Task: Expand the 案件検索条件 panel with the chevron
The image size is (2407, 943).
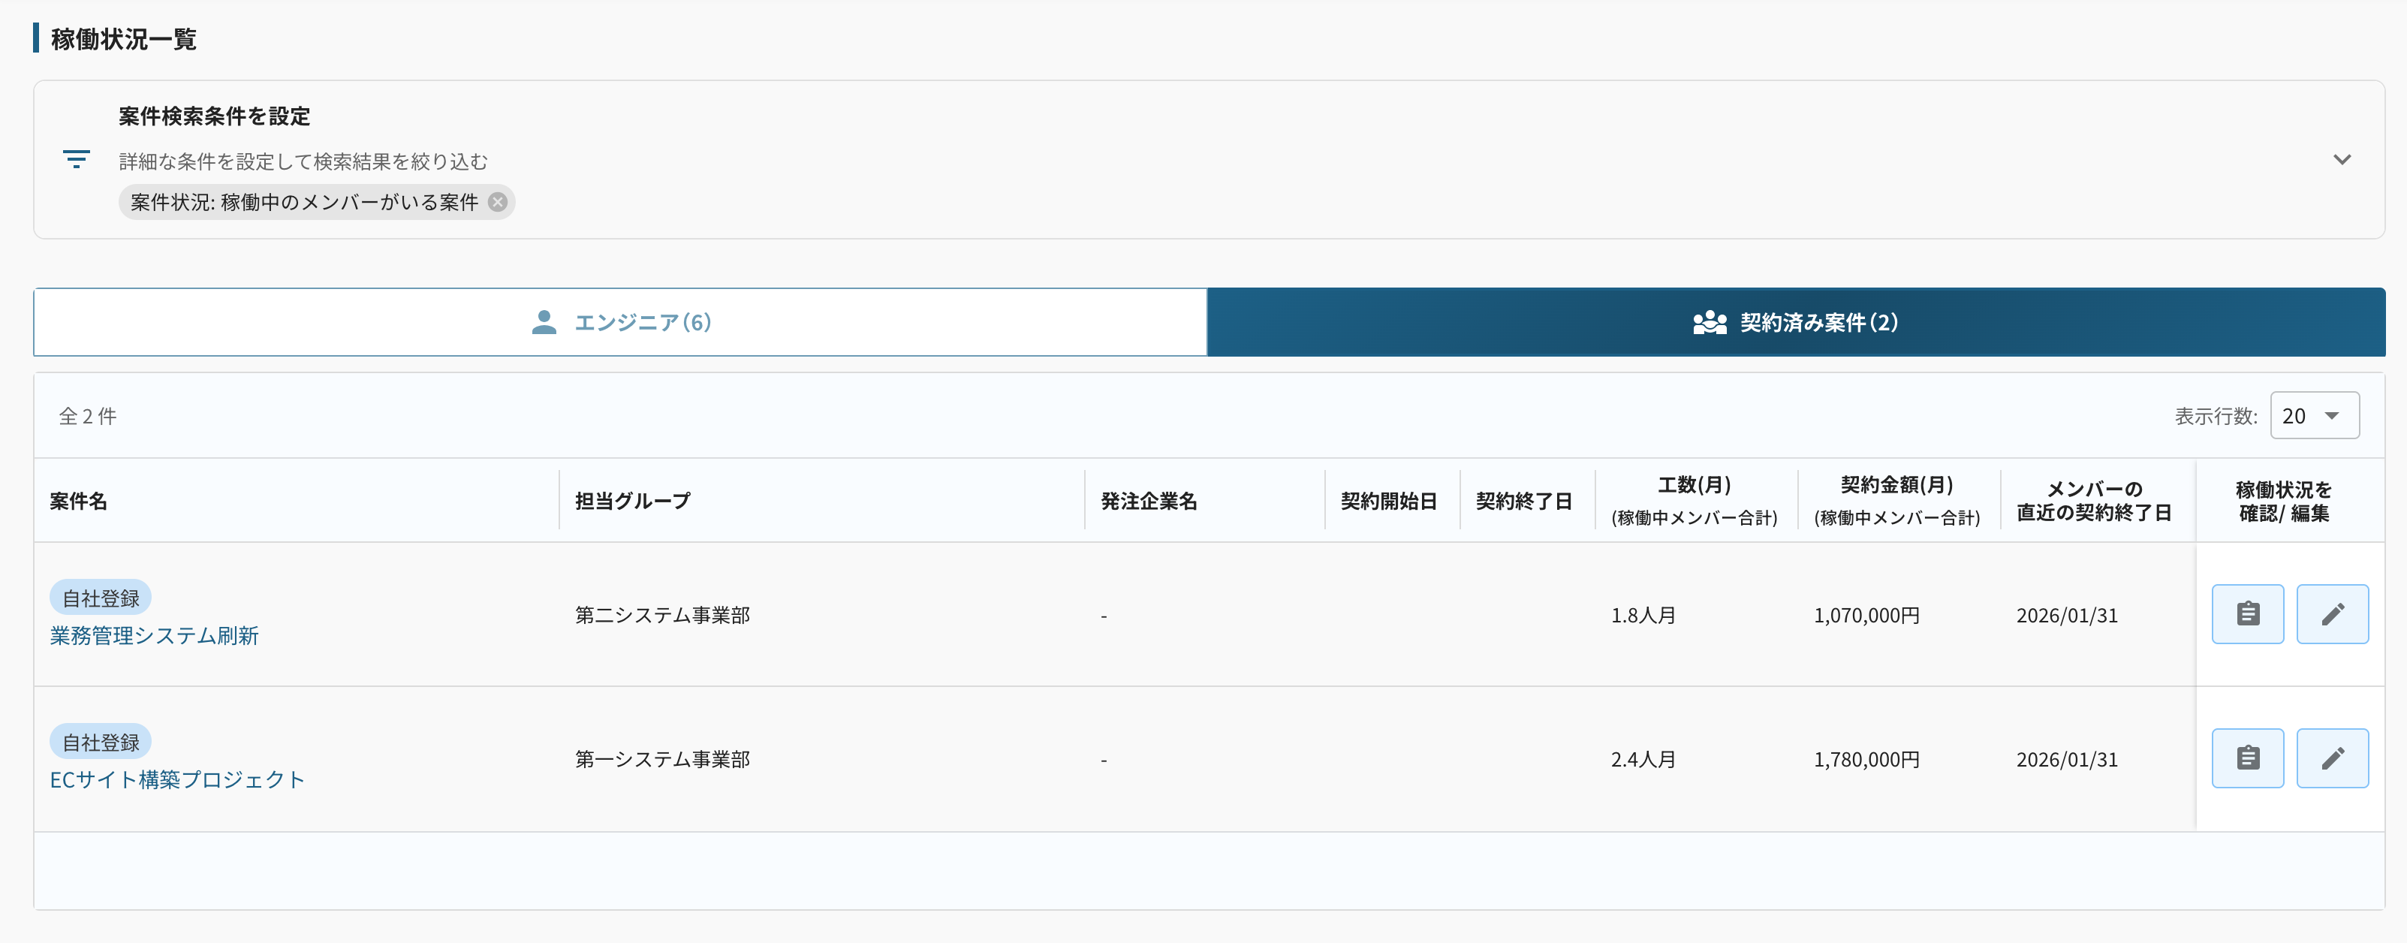Action: pos(2341,160)
